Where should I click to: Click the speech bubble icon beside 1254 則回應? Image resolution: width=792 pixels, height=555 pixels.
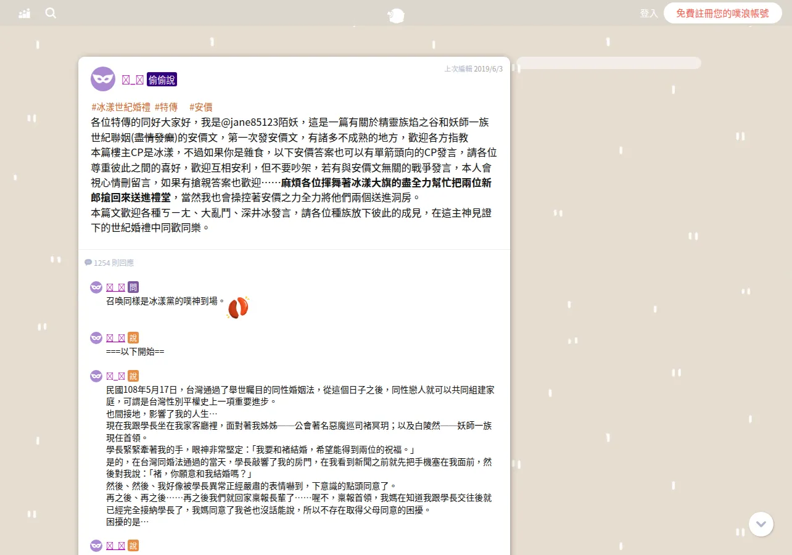[x=88, y=263]
